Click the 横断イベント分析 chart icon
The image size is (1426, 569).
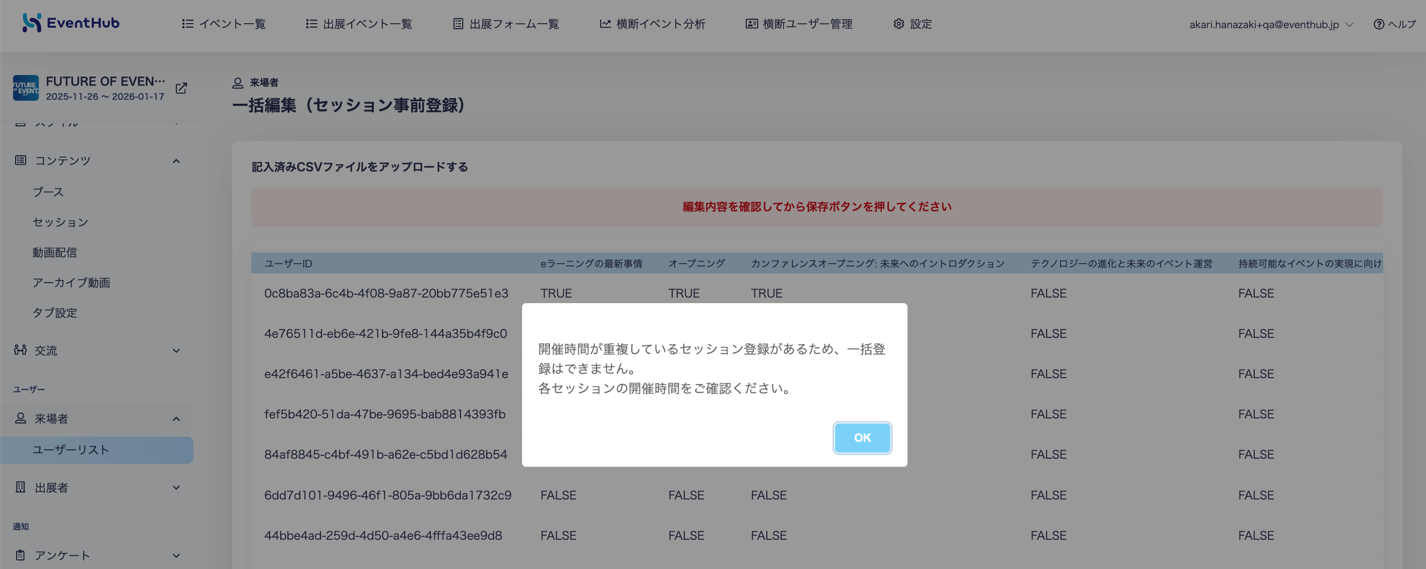point(605,24)
